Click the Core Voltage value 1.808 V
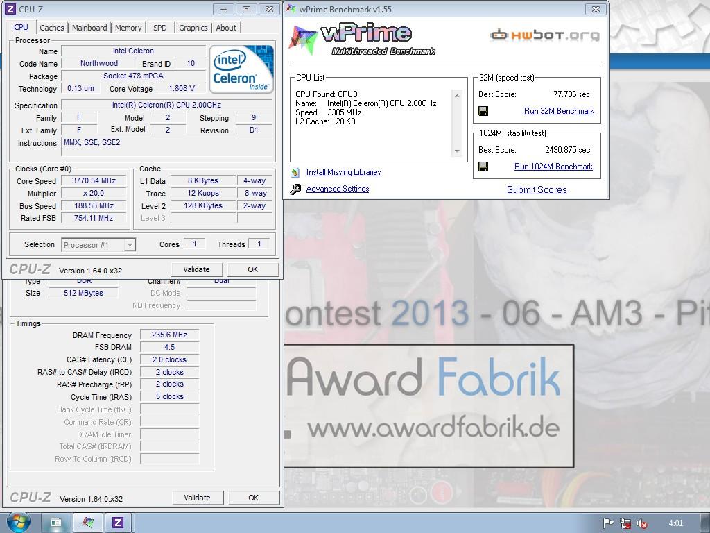The height and width of the screenshot is (533, 710). coord(181,88)
